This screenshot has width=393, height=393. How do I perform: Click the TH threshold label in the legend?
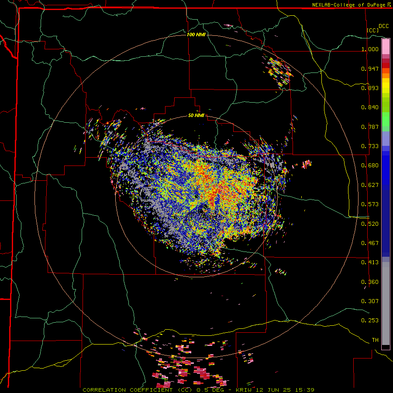click(375, 340)
